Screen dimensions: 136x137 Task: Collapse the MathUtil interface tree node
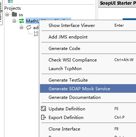[x=14, y=21]
